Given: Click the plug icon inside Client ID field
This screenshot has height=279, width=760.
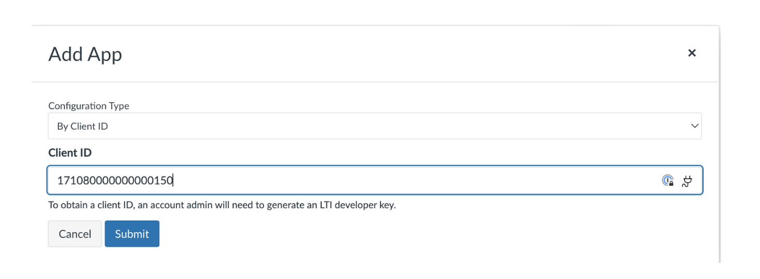Looking at the screenshot, I should pos(687,181).
